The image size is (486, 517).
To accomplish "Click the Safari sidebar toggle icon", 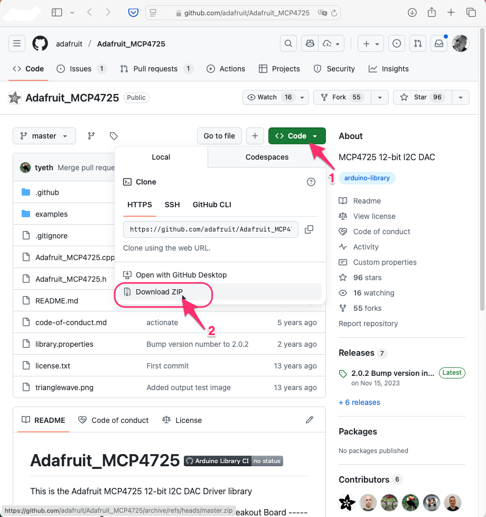I will [x=57, y=13].
